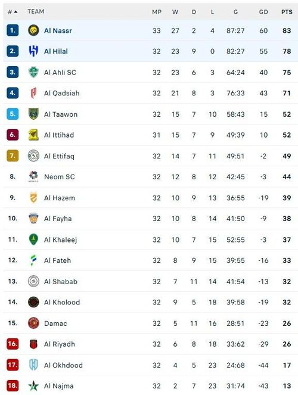Select the Al Khaleej green crest
Screen dimensions: 298x395
coord(33,240)
